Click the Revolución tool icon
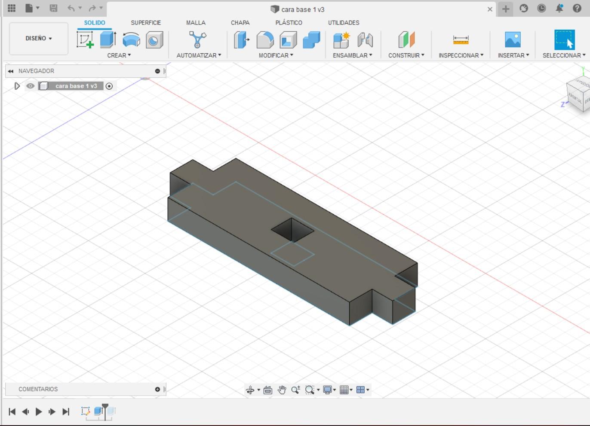Image resolution: width=590 pixels, height=426 pixels. pyautogui.click(x=131, y=40)
